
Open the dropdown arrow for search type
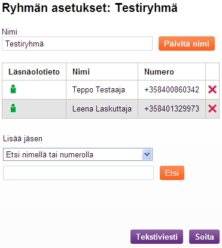[147, 154]
